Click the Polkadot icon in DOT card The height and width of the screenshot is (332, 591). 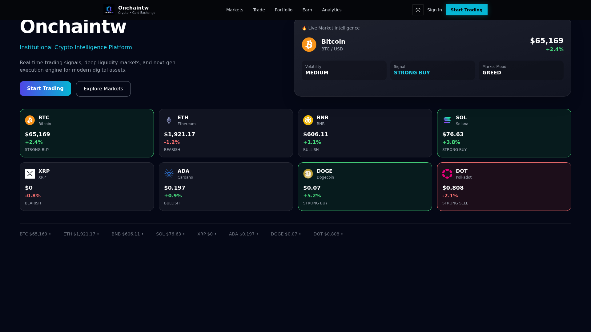pyautogui.click(x=447, y=174)
